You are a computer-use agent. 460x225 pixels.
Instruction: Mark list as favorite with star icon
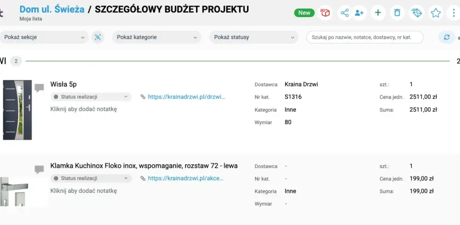436,12
